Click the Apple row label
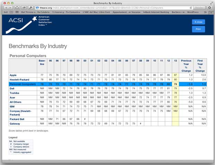 [x=13, y=75]
